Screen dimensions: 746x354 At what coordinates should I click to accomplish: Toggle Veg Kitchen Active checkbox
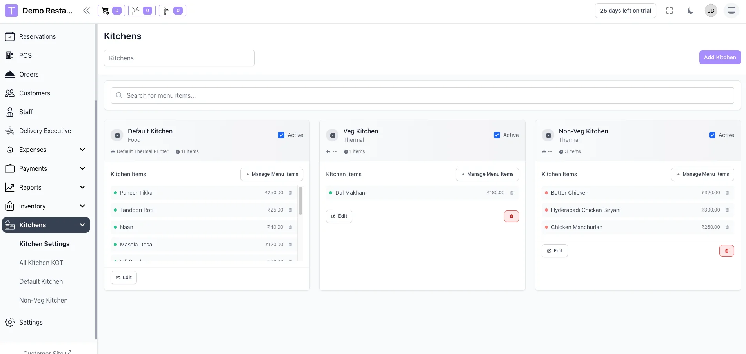pos(497,135)
